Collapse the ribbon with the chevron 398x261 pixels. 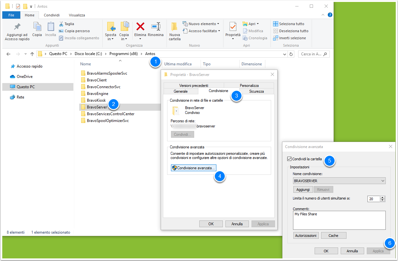(x=323, y=15)
